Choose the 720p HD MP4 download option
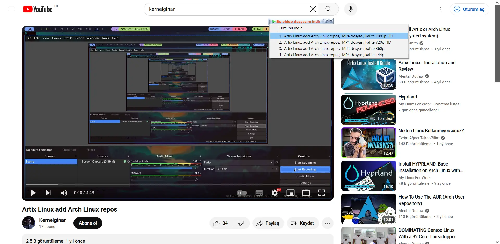 [x=339, y=42]
